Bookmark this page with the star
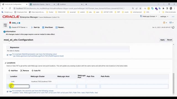 (x=140, y=9)
